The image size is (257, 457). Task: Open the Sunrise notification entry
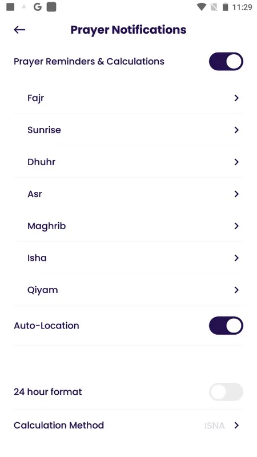pos(128,130)
